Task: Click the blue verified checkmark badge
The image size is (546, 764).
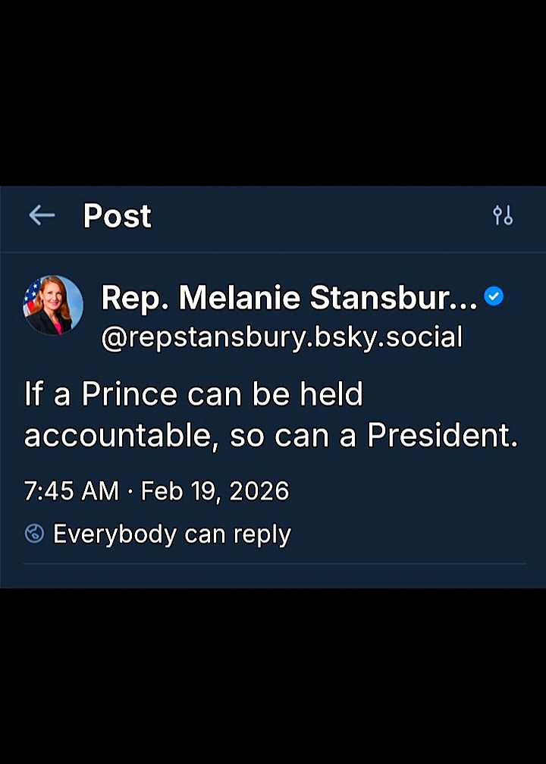Action: (x=494, y=297)
